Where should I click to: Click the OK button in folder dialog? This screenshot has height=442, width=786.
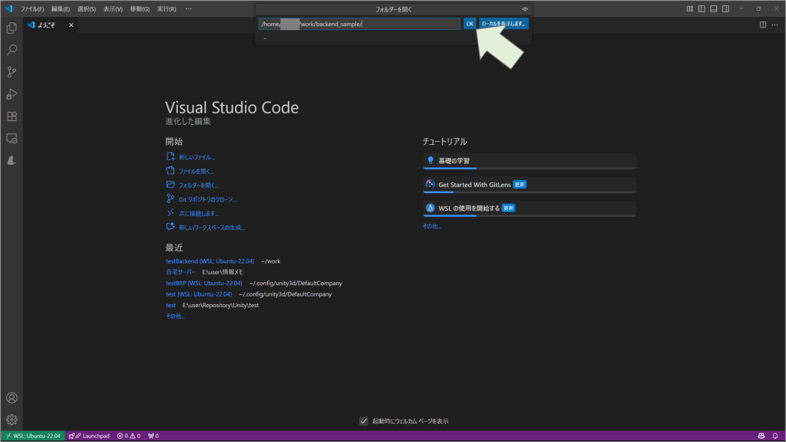click(x=470, y=24)
